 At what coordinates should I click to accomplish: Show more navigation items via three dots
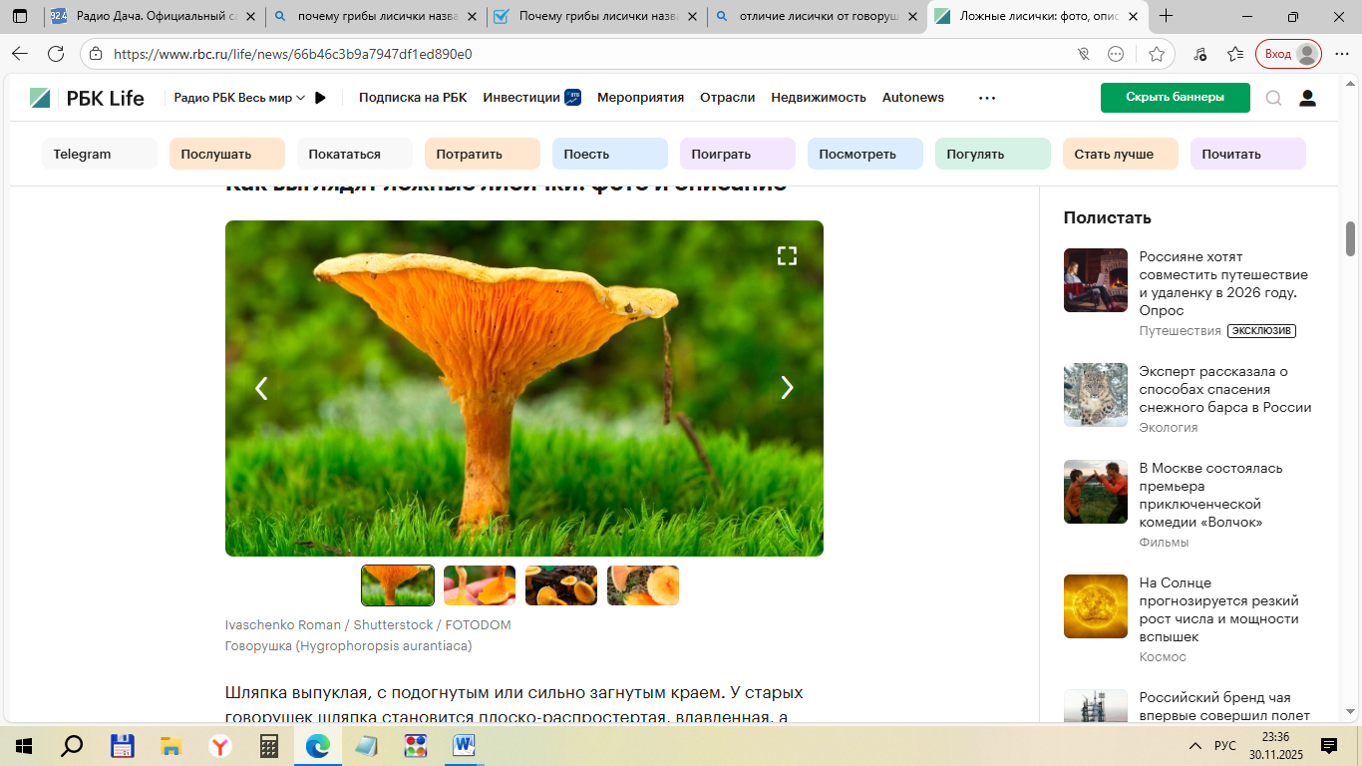pyautogui.click(x=986, y=98)
